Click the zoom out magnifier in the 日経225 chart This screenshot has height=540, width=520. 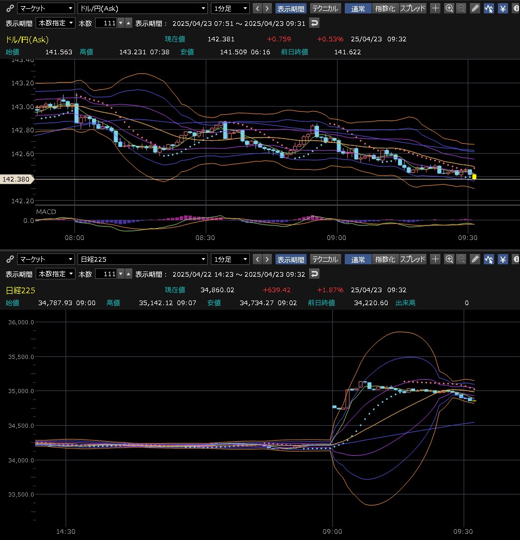click(461, 259)
